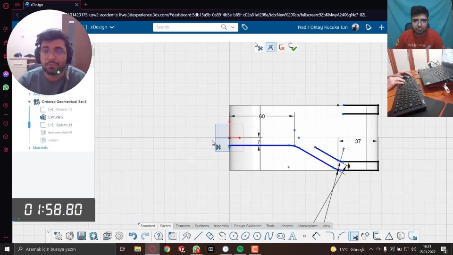Toggle the sketch grid icon
Viewport: 453px width, 255px height.
[x=173, y=236]
